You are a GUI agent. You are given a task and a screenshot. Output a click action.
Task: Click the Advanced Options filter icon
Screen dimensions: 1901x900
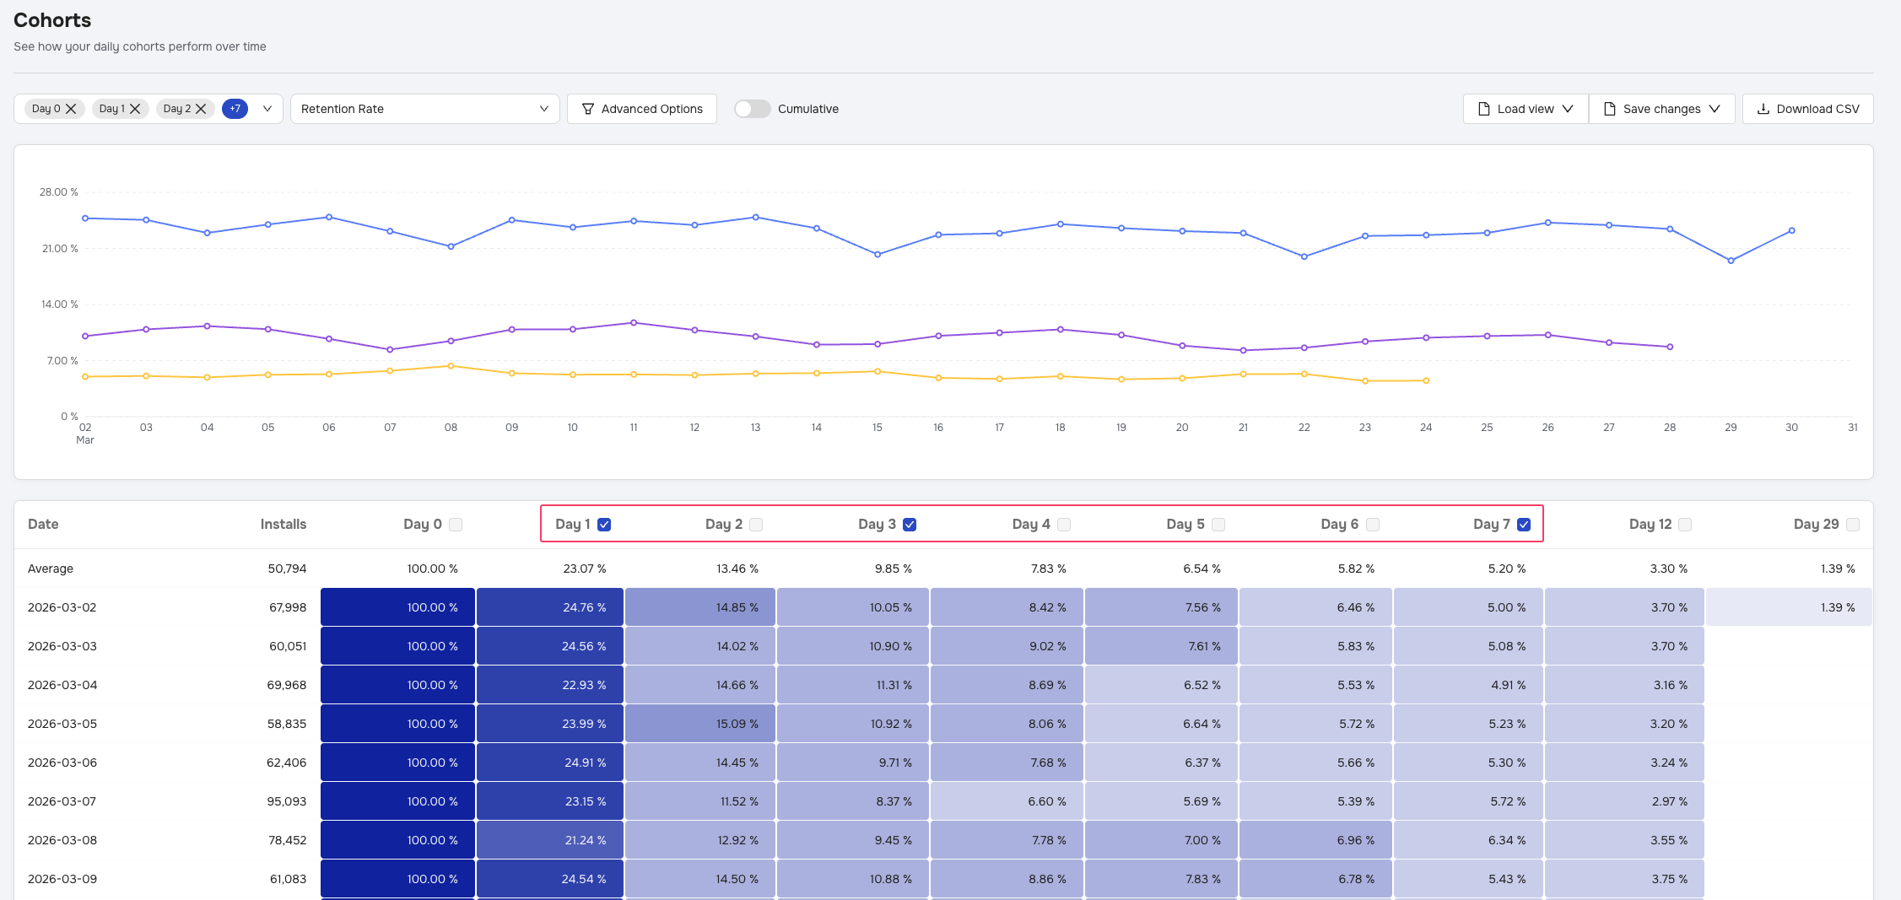tap(588, 109)
